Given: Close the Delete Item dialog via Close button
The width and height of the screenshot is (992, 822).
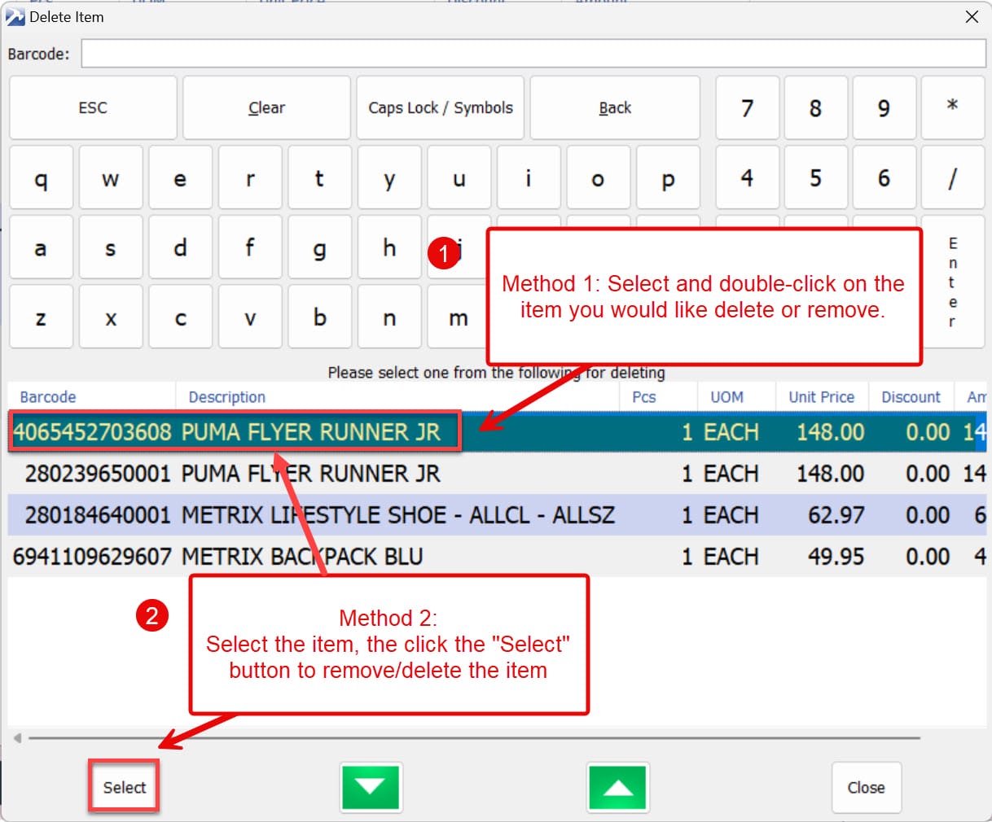Looking at the screenshot, I should pos(866,787).
